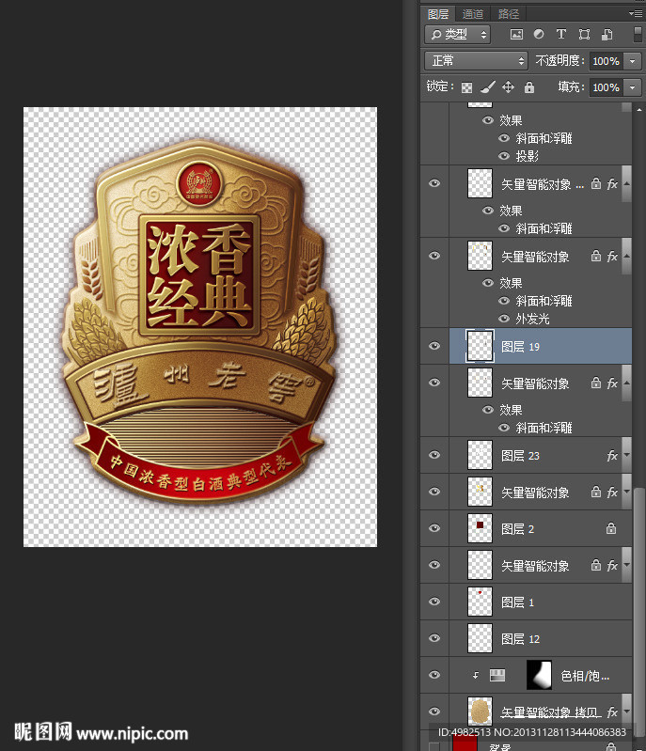Click the layer mask thumbnail of 色相/饱
Image resolution: width=646 pixels, height=751 pixels.
pos(539,675)
